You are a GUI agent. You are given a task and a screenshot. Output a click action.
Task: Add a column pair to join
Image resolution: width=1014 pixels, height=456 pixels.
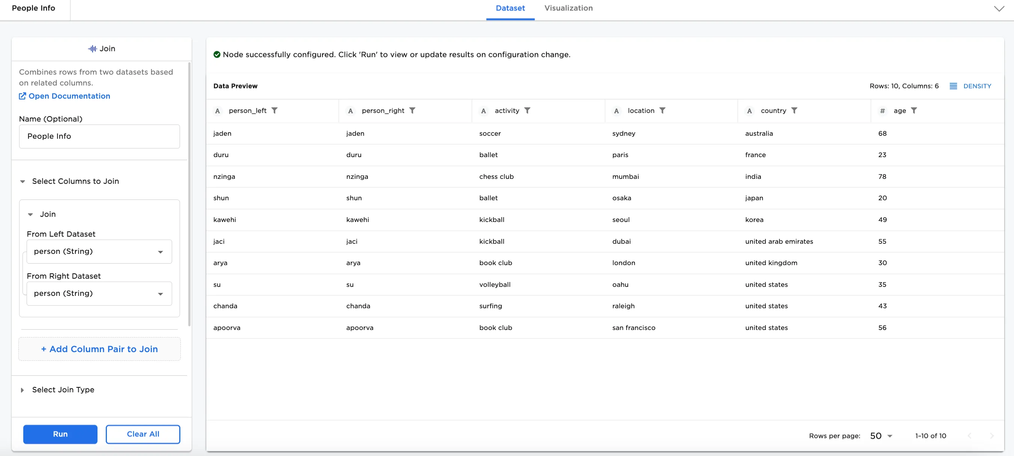point(99,349)
